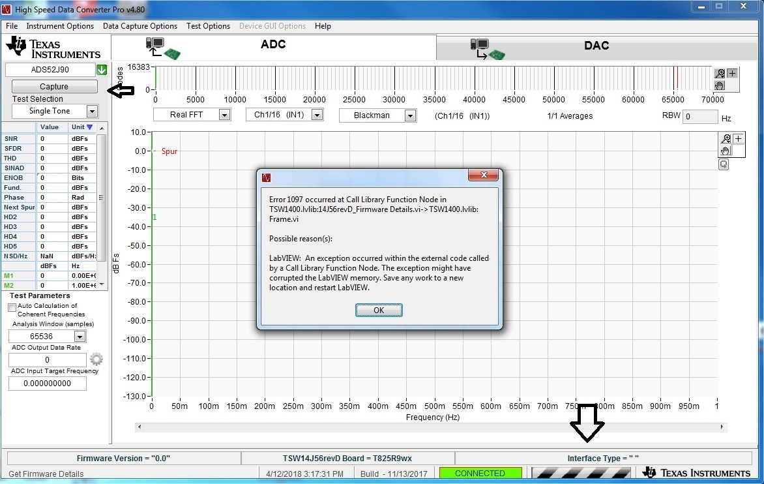764x484 pixels.
Task: Click the green CONNECTED status indicator
Action: tap(480, 473)
